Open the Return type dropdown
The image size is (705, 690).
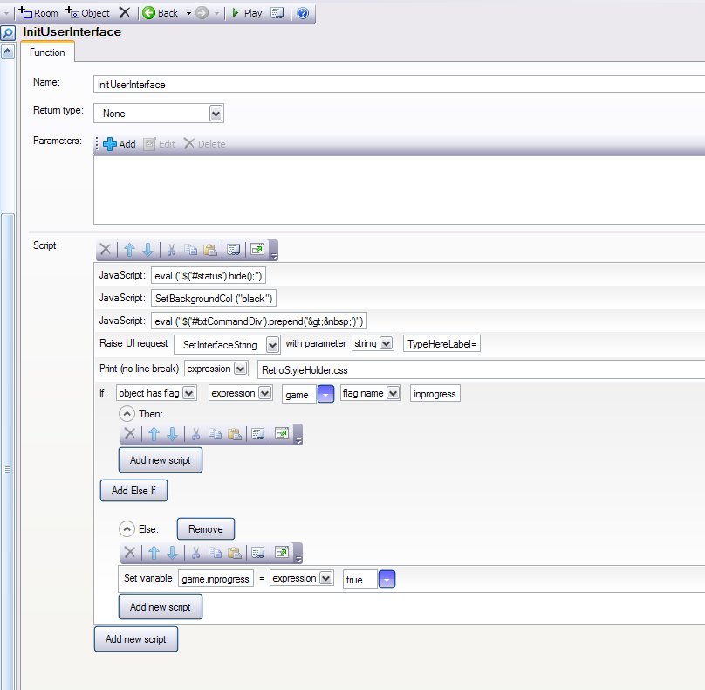click(216, 113)
